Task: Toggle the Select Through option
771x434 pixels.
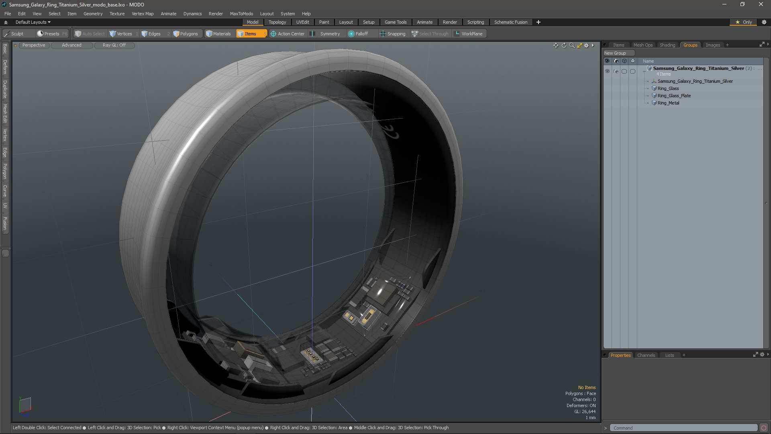Action: click(x=430, y=34)
